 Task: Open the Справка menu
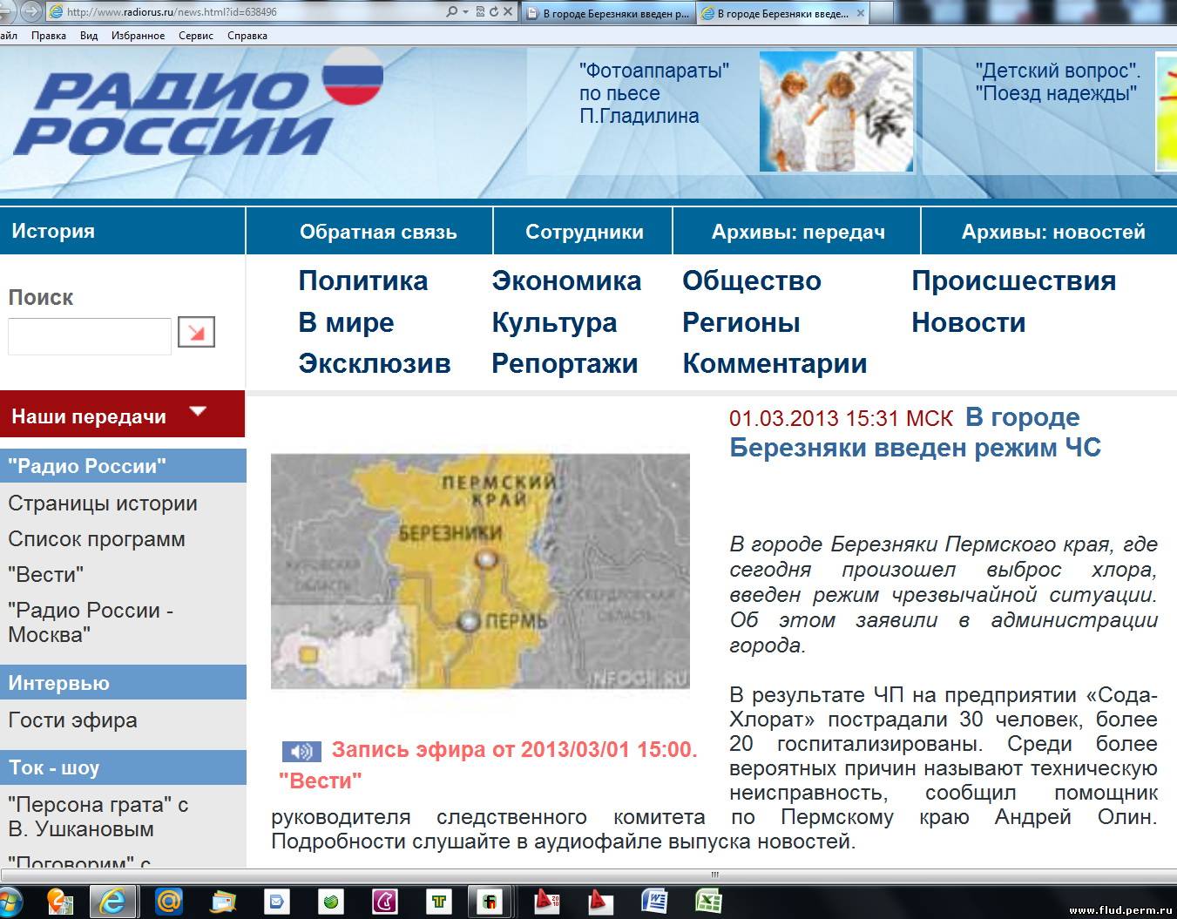247,36
